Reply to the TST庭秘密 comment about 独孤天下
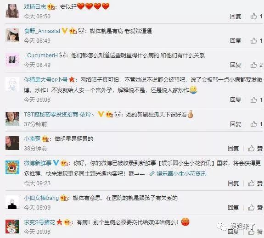264x238 pixels. click(236, 124)
